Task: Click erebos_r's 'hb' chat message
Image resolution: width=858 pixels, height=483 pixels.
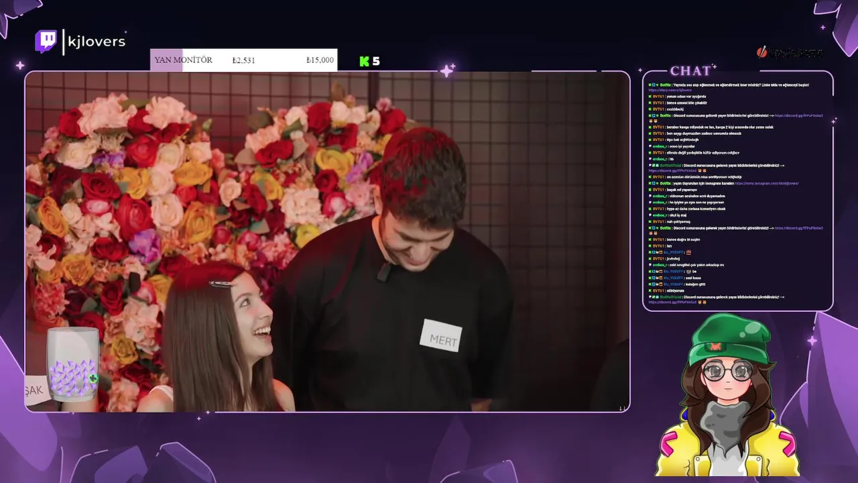Action: (660, 159)
